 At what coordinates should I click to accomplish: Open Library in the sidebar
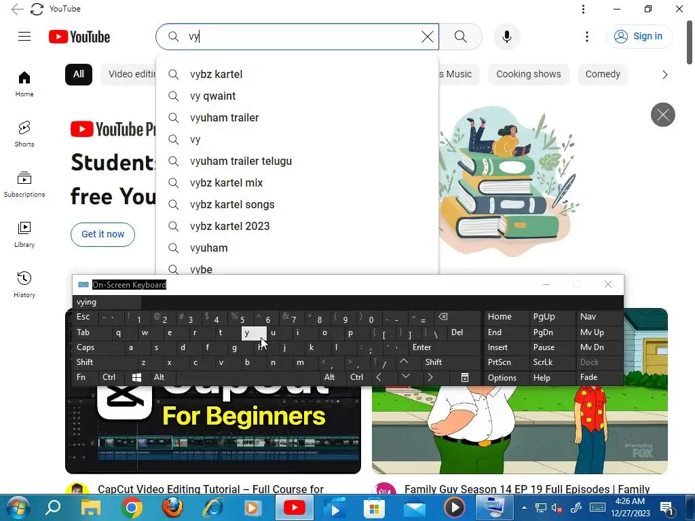pos(24,234)
